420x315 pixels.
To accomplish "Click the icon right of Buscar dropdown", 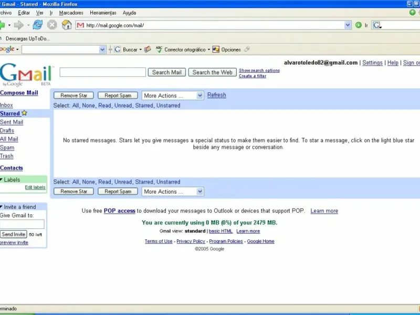I will pos(148,49).
